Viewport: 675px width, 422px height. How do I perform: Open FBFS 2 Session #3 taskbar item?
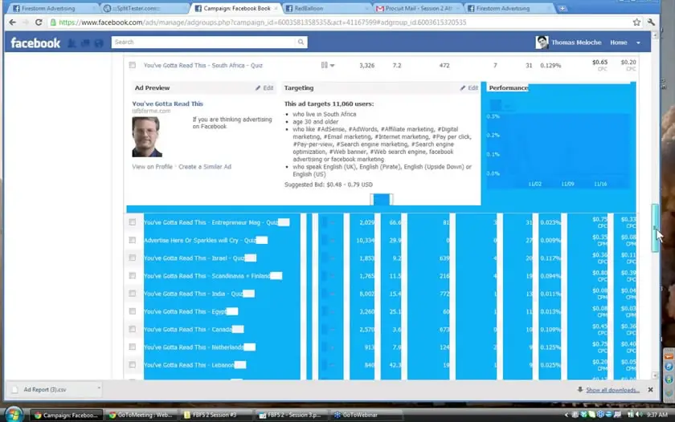[x=215, y=415]
